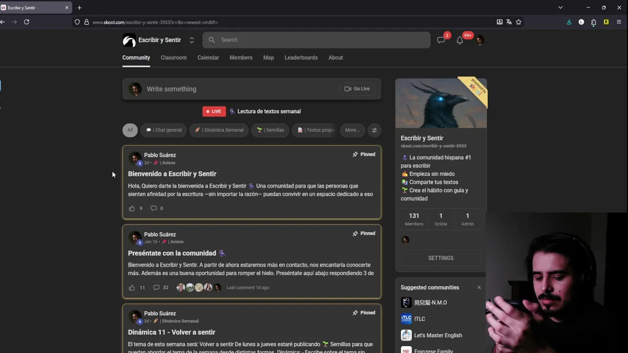
Task: Dismiss the Suggested communities panel
Action: (479, 288)
